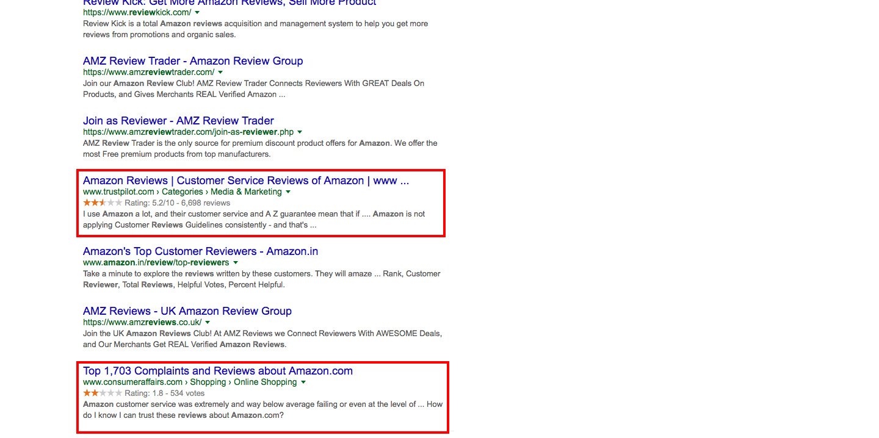Open AMZ Reviews - UK Amazon Review Group result
This screenshot has height=438, width=879.
[x=187, y=311]
